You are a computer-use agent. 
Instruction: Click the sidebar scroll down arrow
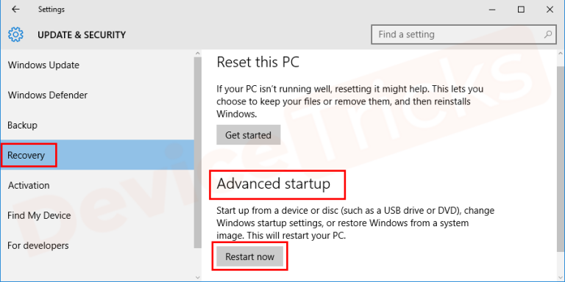tap(197, 278)
